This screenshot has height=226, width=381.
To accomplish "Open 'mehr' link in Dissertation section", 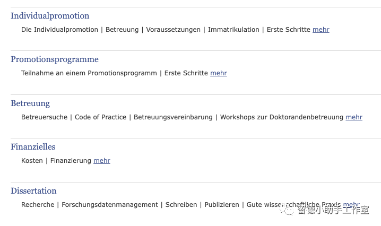I will coord(351,205).
